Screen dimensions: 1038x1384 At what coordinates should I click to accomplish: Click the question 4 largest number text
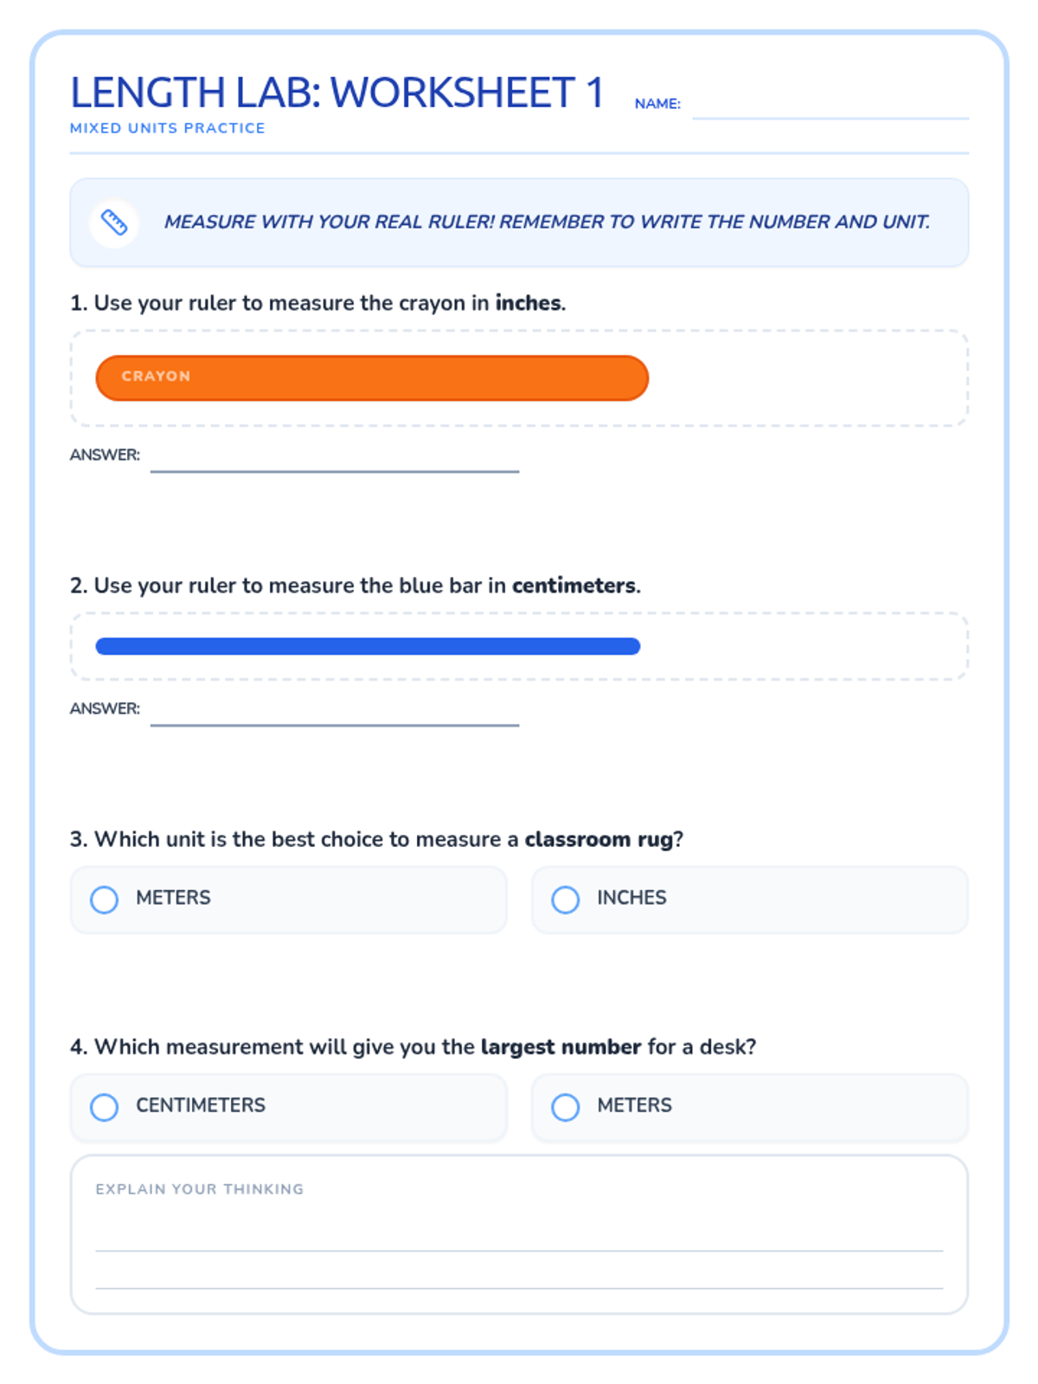413,1047
